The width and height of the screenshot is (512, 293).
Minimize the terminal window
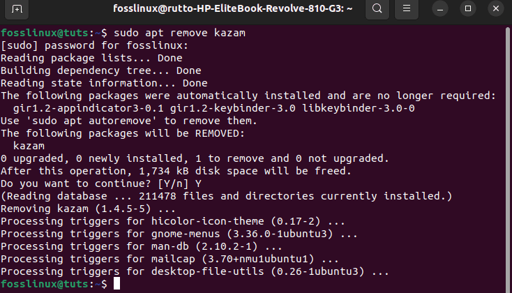(440, 9)
